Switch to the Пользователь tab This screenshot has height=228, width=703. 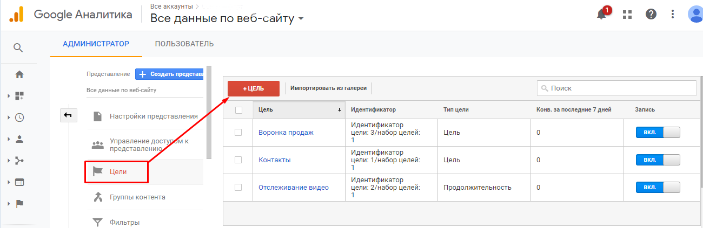184,44
